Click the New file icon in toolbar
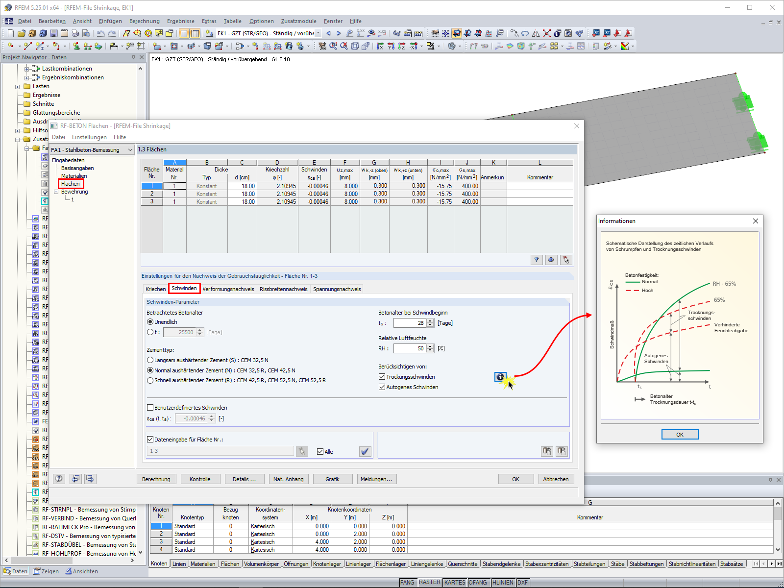The image size is (784, 588). pos(11,33)
